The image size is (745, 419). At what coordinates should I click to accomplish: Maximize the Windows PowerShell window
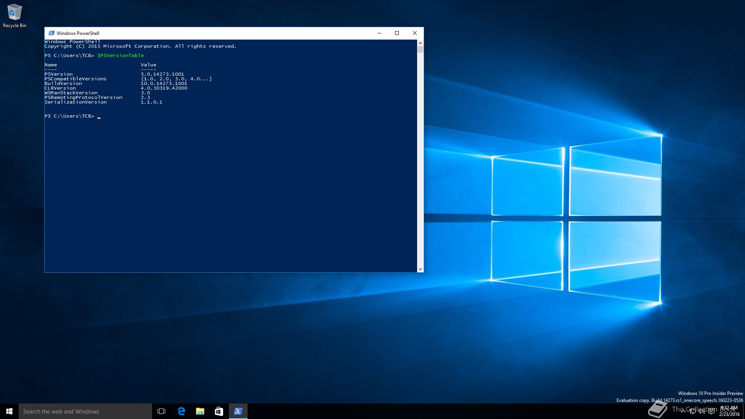[x=397, y=33]
